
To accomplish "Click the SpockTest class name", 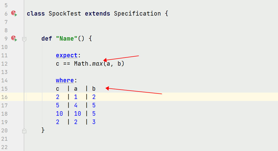I will [x=65, y=14].
